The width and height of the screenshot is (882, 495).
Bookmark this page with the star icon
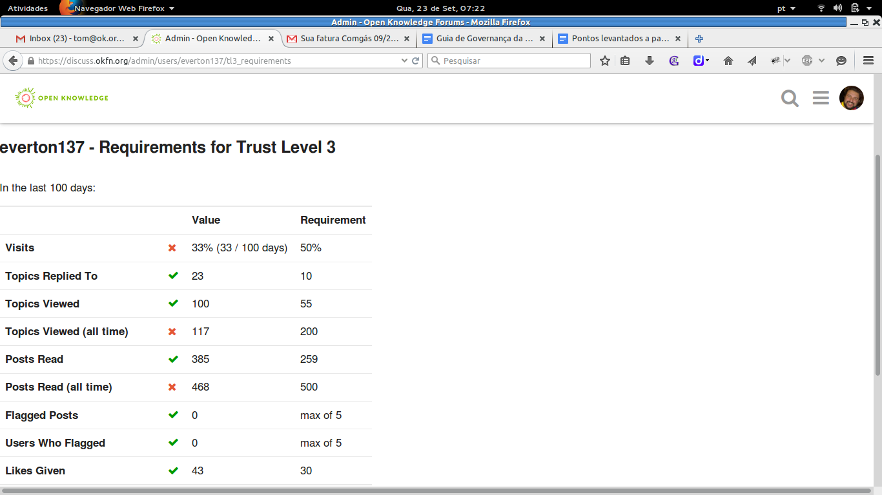click(x=605, y=61)
